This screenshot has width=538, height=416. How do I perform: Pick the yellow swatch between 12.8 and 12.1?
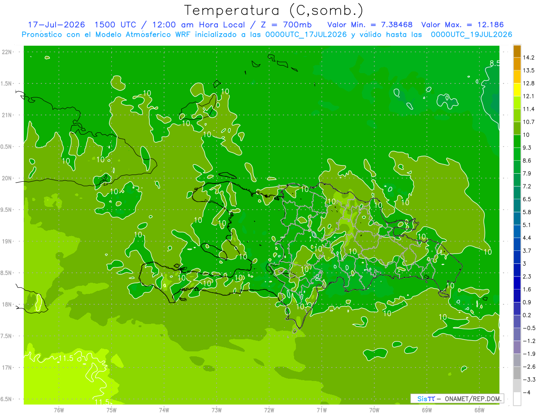[517, 90]
